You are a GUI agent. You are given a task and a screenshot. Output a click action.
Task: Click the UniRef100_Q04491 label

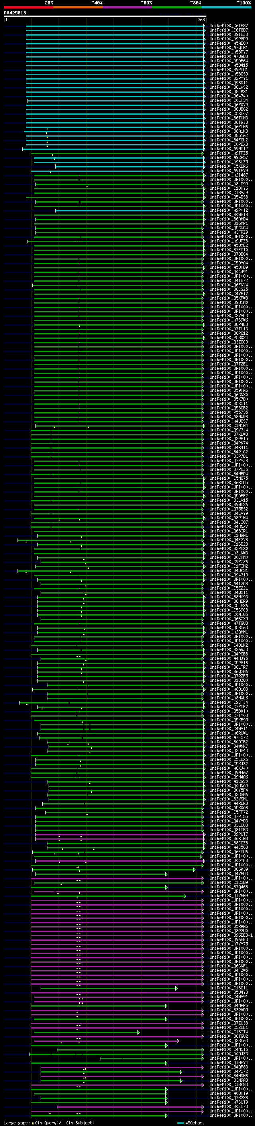(228, 272)
